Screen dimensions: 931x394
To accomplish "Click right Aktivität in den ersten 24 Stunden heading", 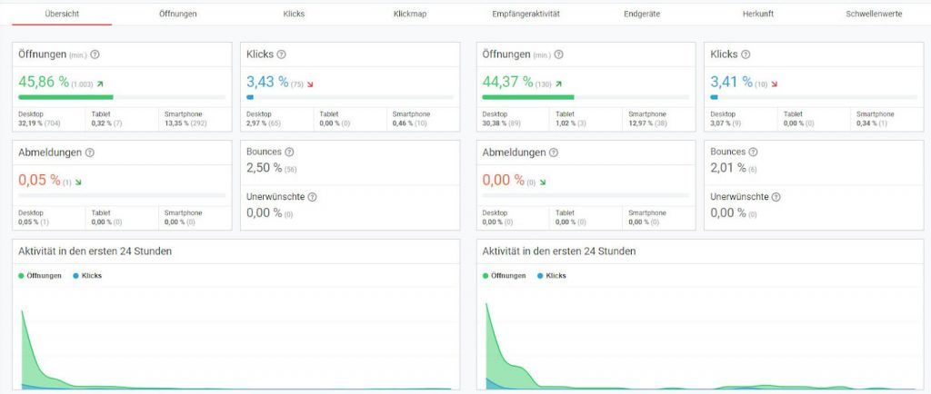I will pos(559,251).
